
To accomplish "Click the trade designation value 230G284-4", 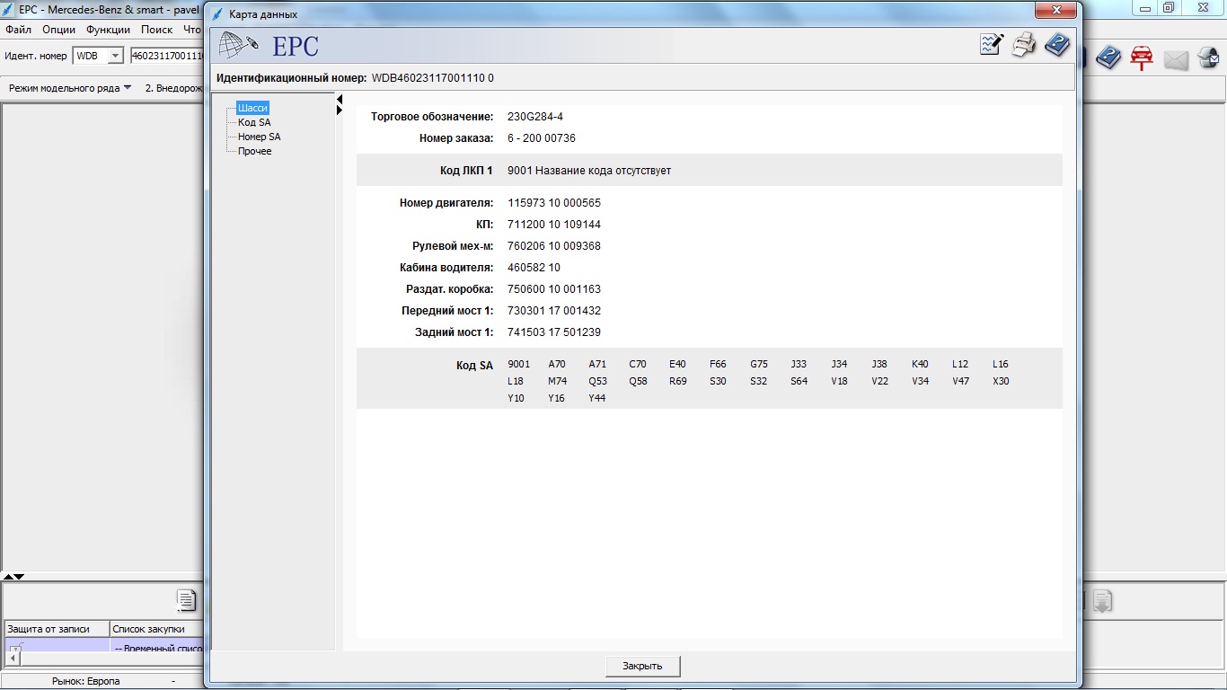I will (x=535, y=117).
